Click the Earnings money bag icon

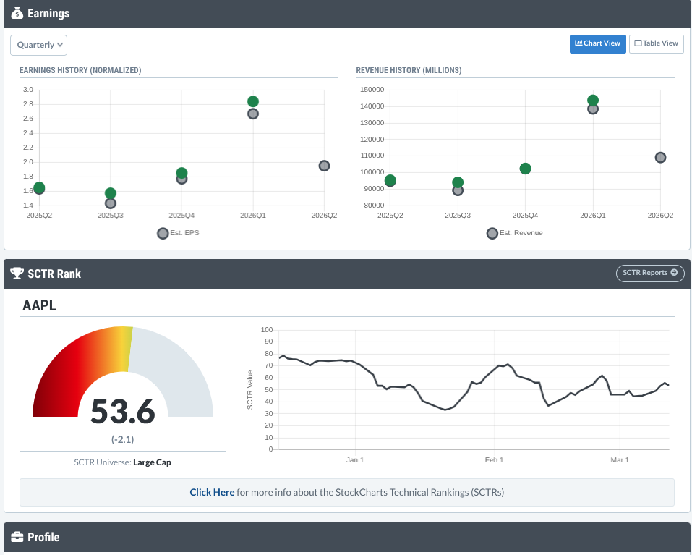point(17,13)
